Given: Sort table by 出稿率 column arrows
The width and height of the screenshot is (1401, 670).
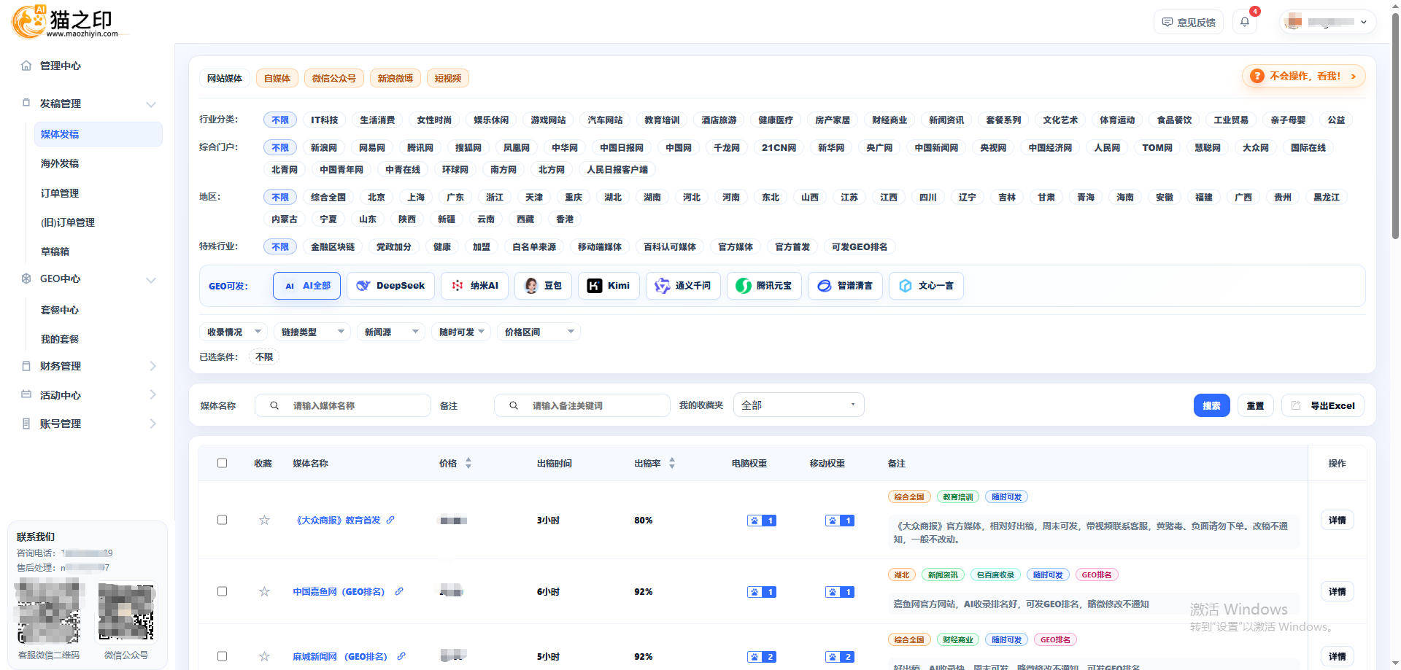Looking at the screenshot, I should coord(672,463).
